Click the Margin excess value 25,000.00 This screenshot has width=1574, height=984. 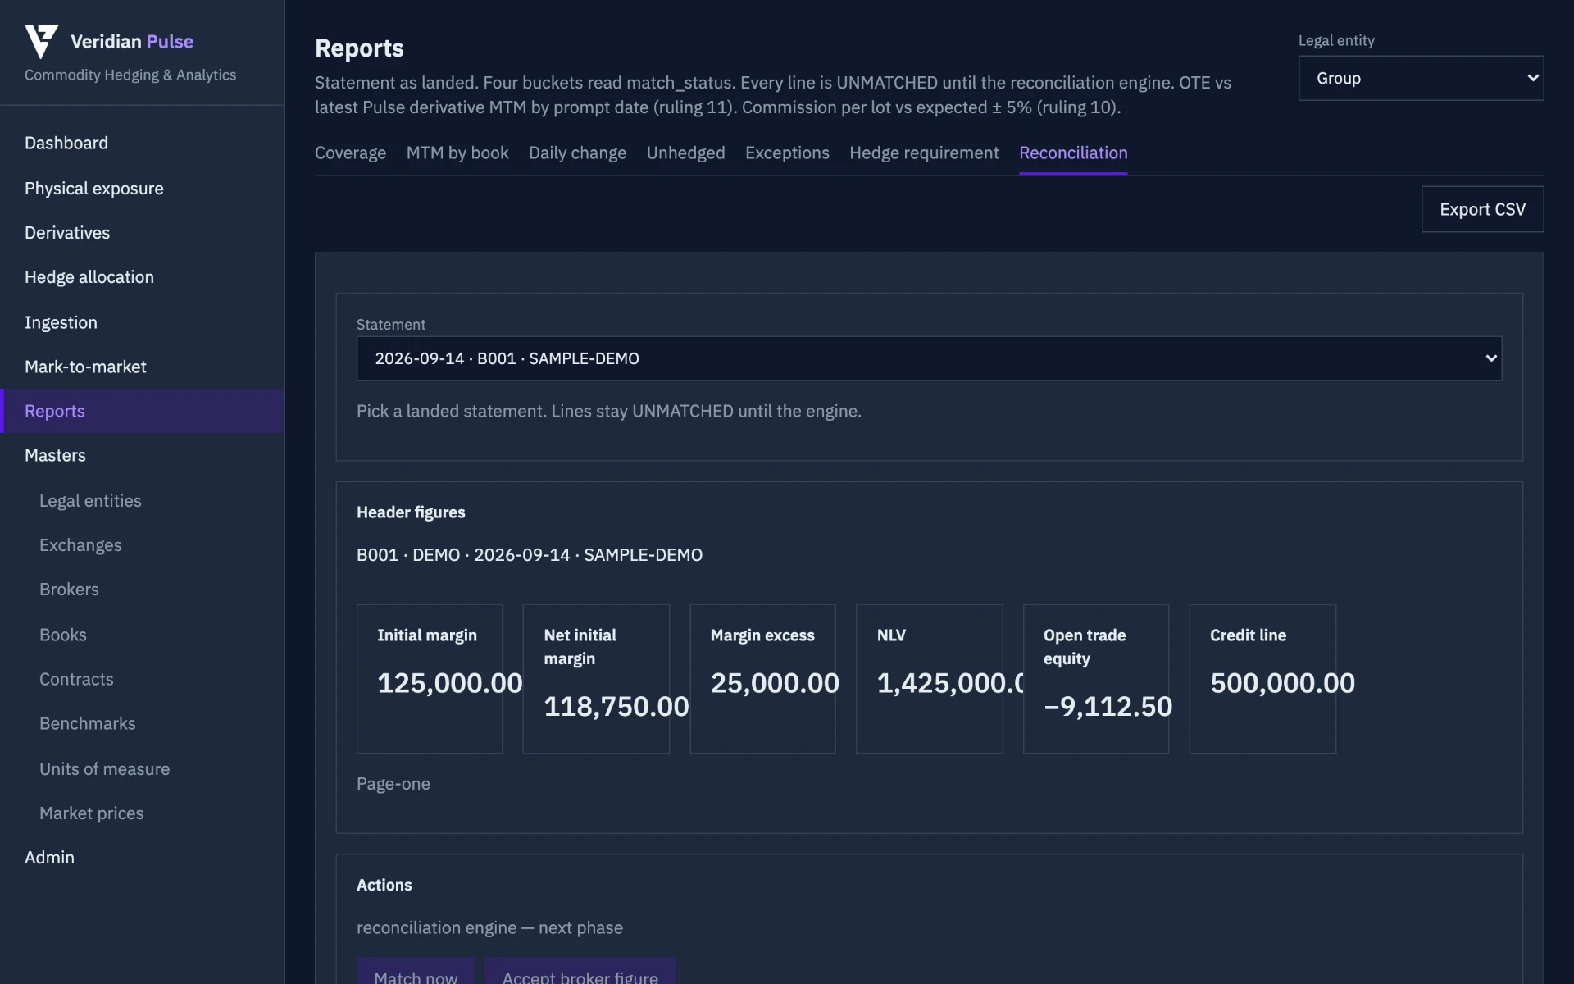[x=775, y=682]
